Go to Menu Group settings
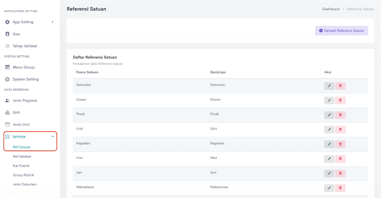The height and width of the screenshot is (198, 381). tap(23, 67)
